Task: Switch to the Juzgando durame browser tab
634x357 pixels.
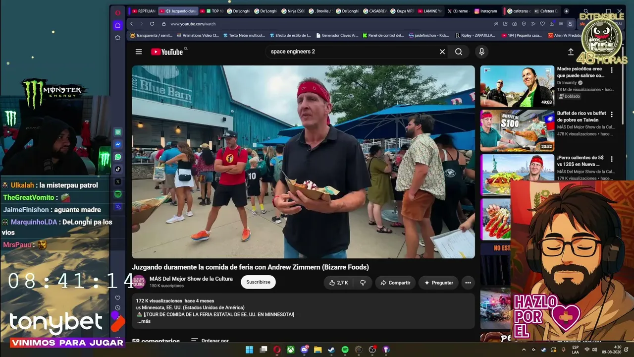Action: point(178,11)
